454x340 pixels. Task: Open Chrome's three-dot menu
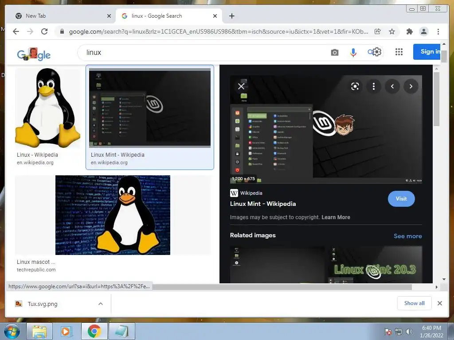coord(438,31)
